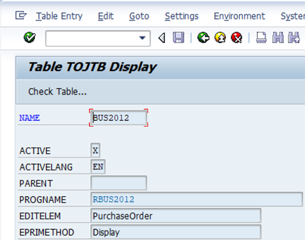Click the ACTIVE field label
Screen dimensions: 305x240
click(35, 151)
